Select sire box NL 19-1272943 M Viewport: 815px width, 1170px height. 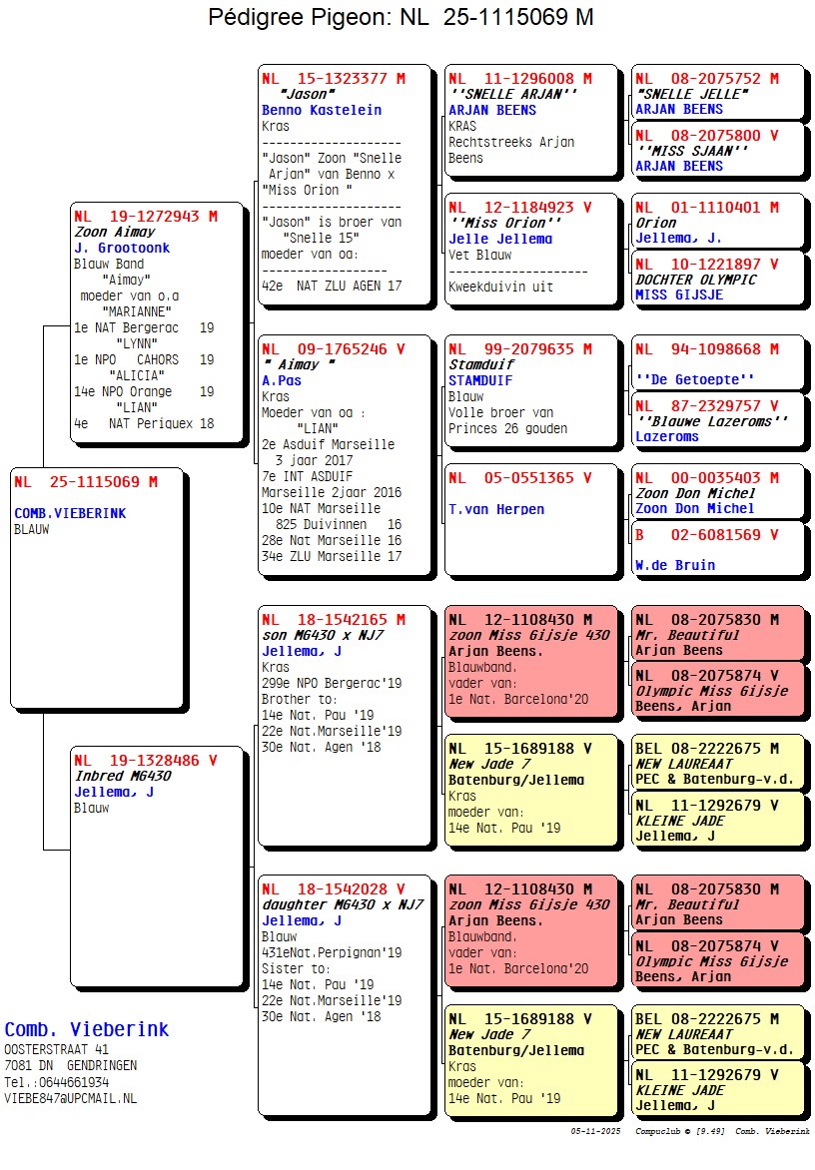point(158,321)
